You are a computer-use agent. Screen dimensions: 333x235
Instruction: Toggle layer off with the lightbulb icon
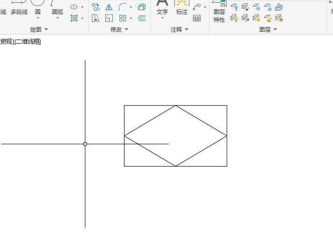pos(234,7)
